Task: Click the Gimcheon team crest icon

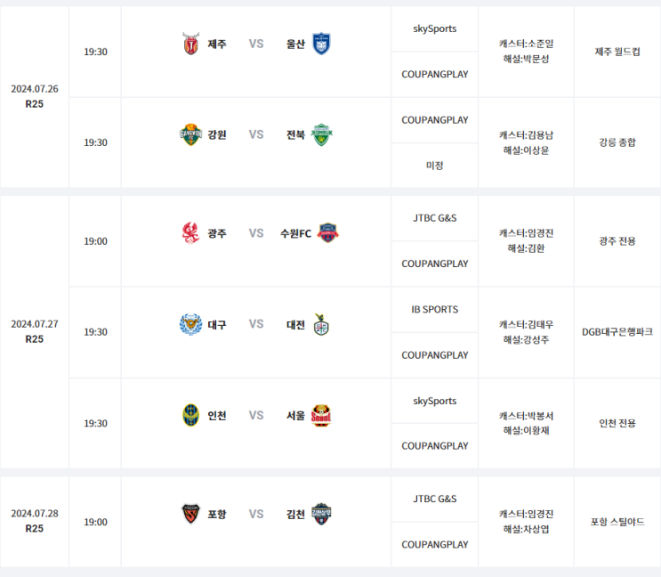Action: tap(321, 514)
